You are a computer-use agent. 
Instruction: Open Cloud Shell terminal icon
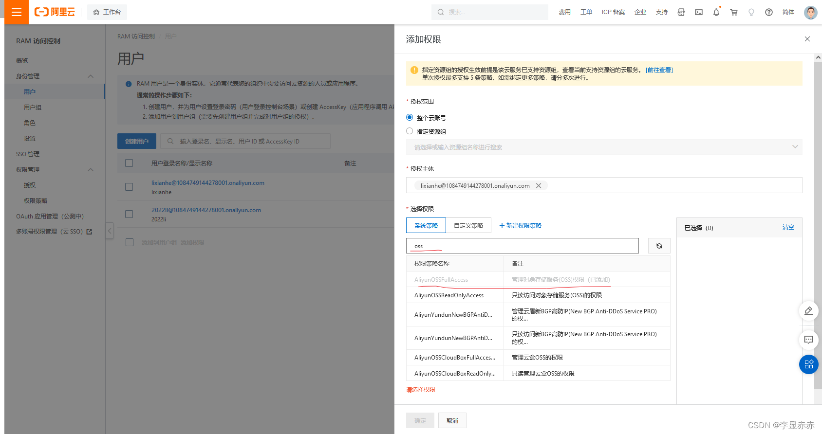point(699,12)
